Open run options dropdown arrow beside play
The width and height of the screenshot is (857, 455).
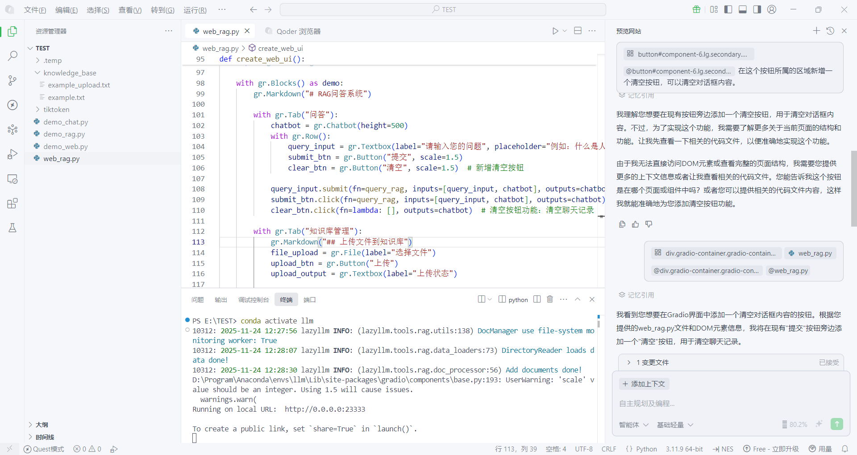click(565, 31)
